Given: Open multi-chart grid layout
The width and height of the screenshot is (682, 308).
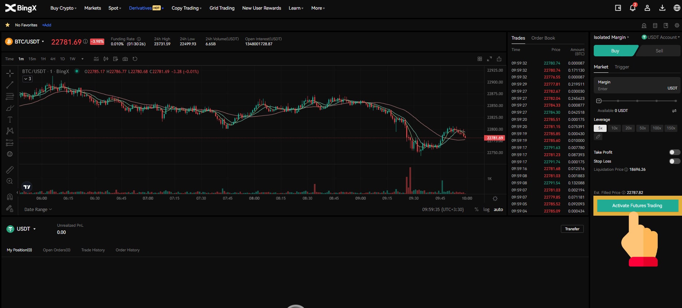Looking at the screenshot, I should point(480,59).
